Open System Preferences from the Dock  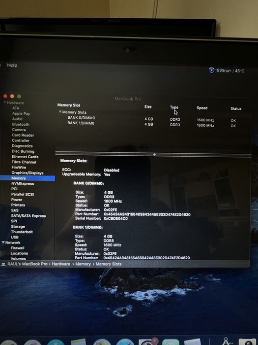(x=147, y=342)
